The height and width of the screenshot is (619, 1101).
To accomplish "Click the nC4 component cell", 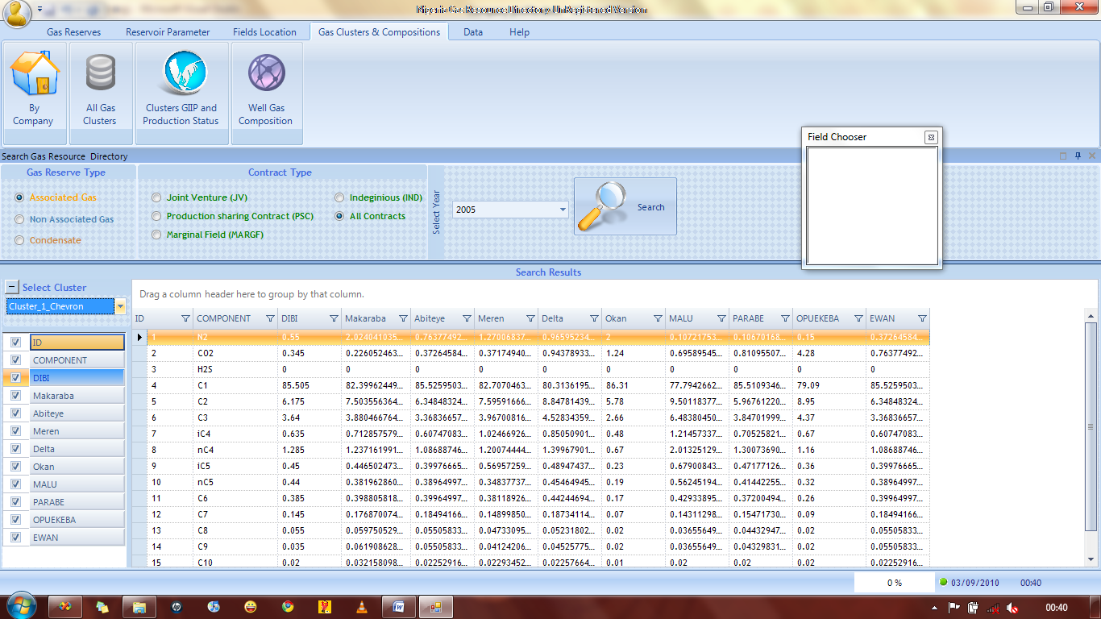I will 235,450.
